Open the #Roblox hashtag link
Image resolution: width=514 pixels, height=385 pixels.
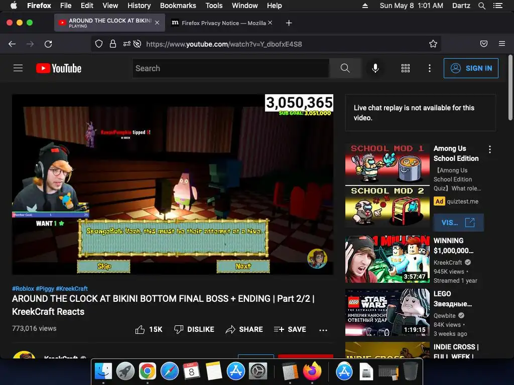[x=23, y=288]
